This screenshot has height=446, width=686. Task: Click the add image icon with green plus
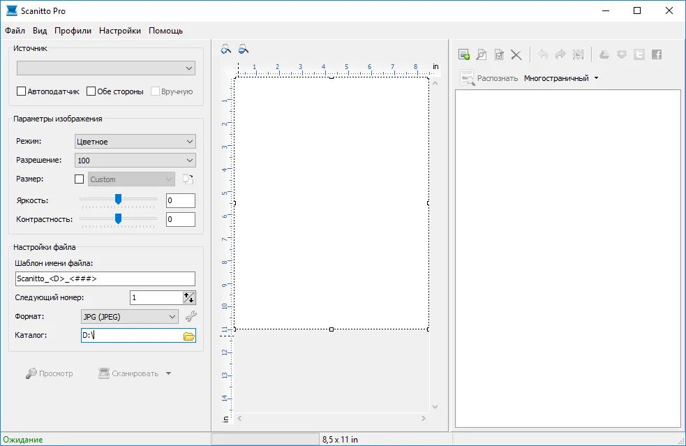pos(464,54)
